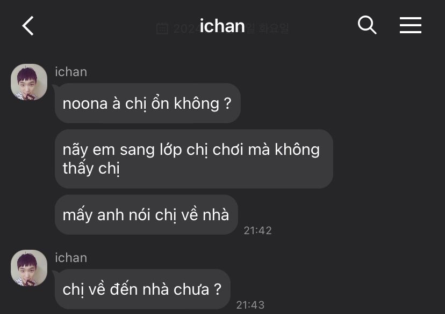The height and width of the screenshot is (314, 445).
Task: Open ichan's avatar beside first message group
Action: [x=29, y=82]
